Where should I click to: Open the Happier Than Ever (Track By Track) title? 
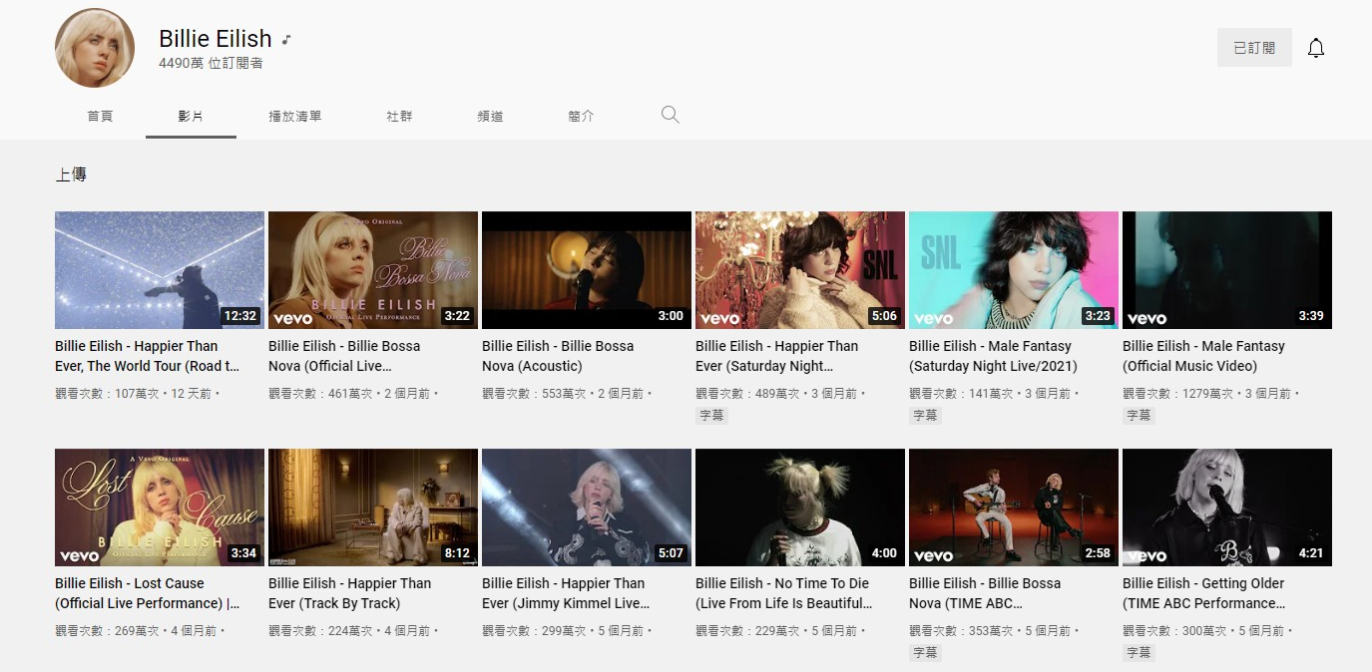[x=349, y=593]
